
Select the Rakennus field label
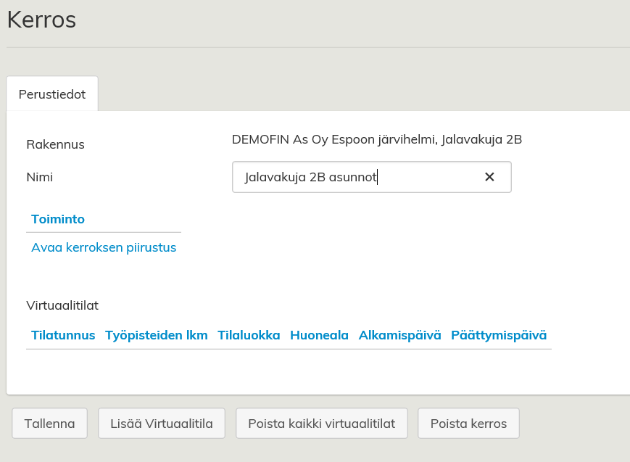click(55, 144)
